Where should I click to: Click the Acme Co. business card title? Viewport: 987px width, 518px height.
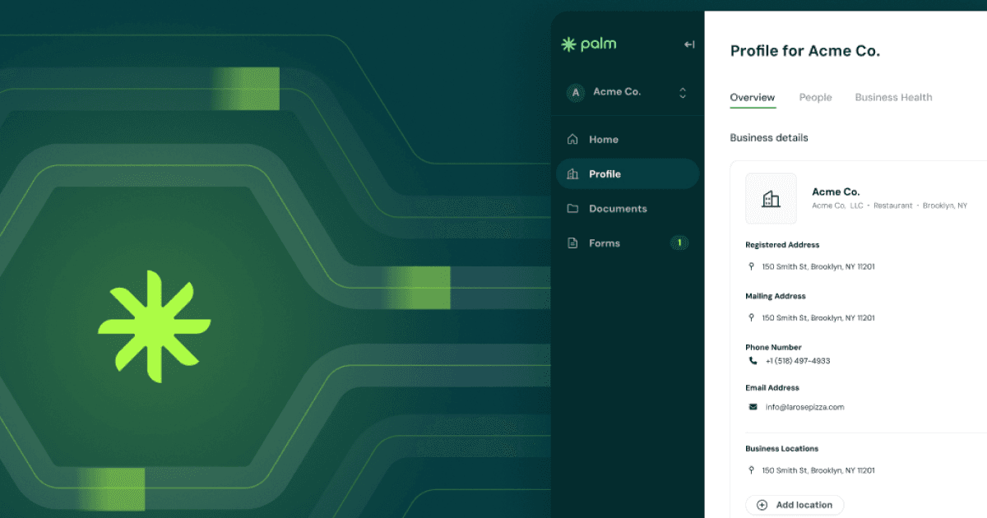(836, 192)
